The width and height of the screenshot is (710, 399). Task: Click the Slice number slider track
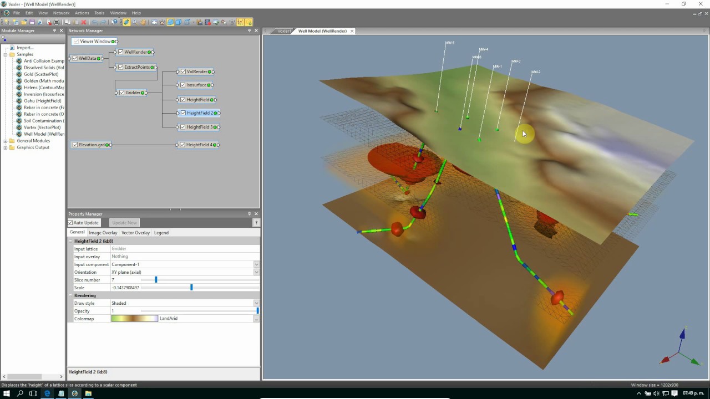[x=200, y=280]
